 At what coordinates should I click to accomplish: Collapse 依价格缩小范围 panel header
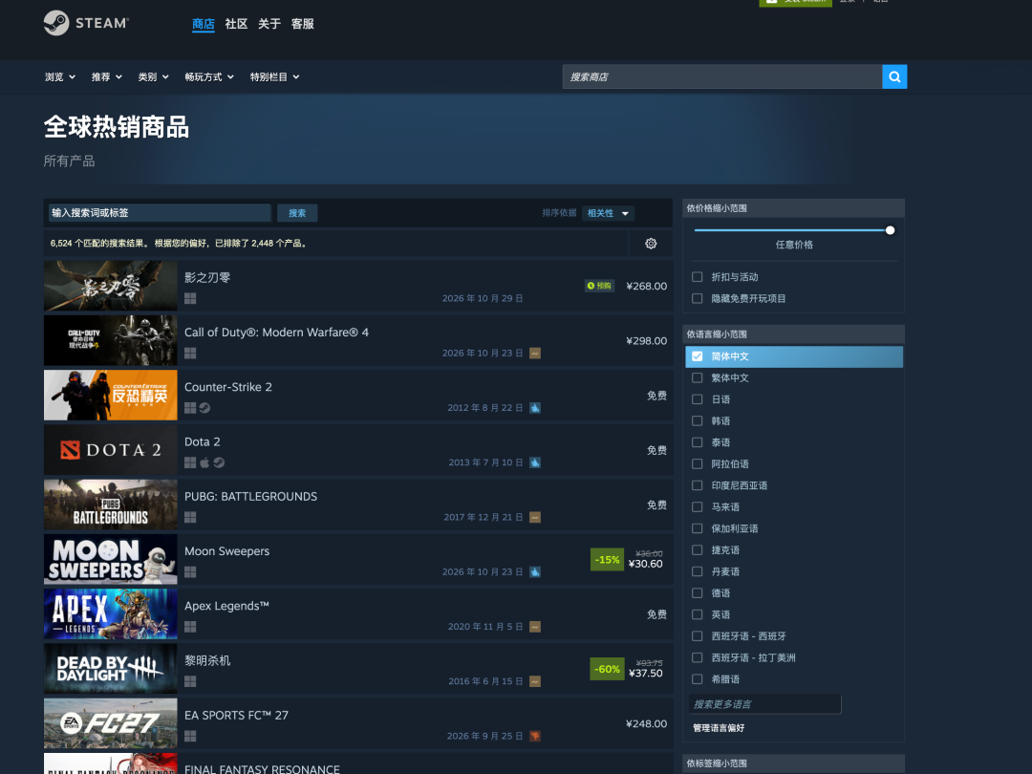[x=793, y=208]
